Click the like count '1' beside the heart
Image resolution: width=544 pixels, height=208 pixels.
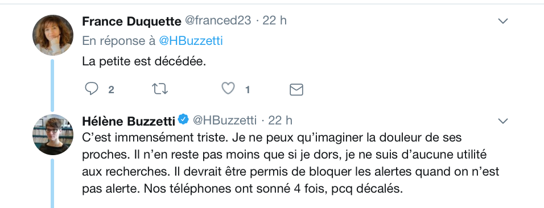[x=248, y=90]
